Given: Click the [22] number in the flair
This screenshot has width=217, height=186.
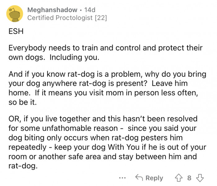Looking at the screenshot, I should (x=101, y=18).
